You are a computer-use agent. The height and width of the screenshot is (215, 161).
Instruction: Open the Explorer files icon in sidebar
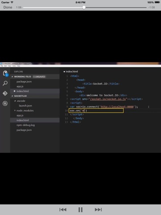(x=5, y=73)
